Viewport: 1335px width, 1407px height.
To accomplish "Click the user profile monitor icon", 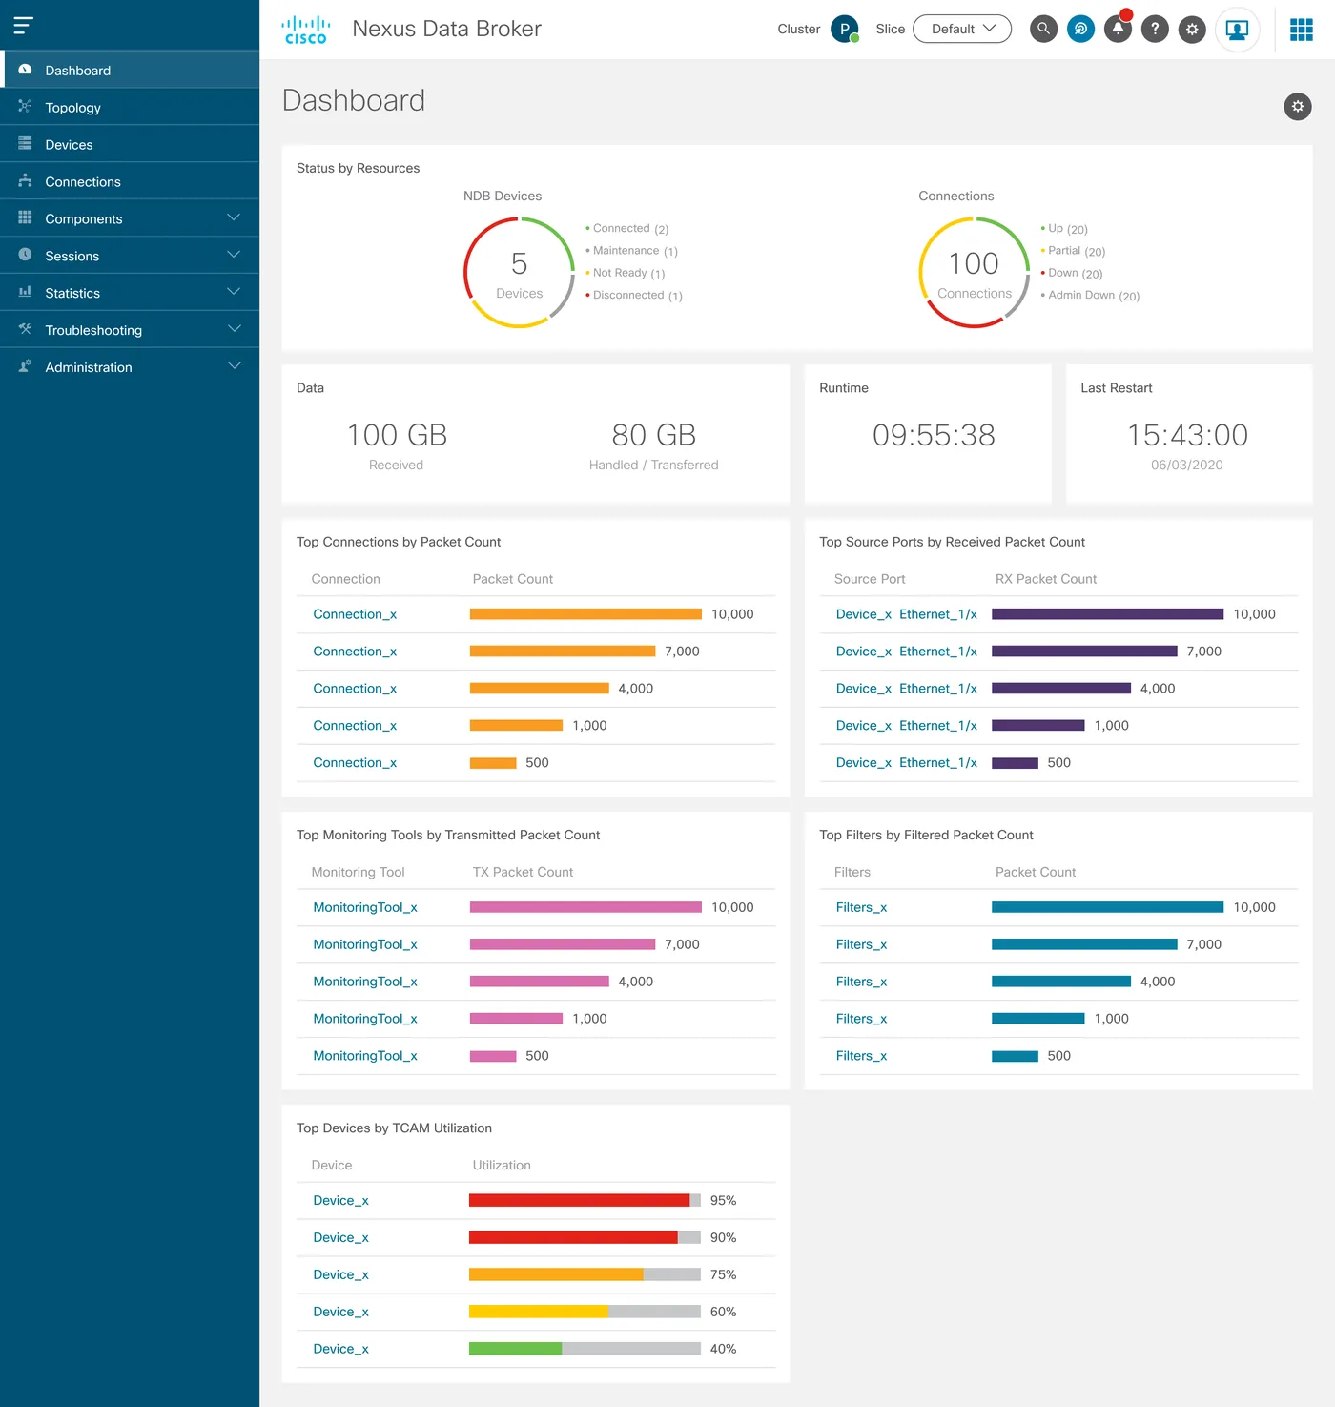I will (1237, 30).
